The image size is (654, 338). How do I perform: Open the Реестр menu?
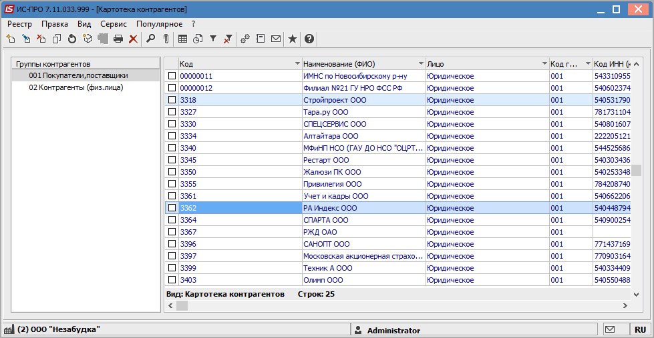[19, 24]
